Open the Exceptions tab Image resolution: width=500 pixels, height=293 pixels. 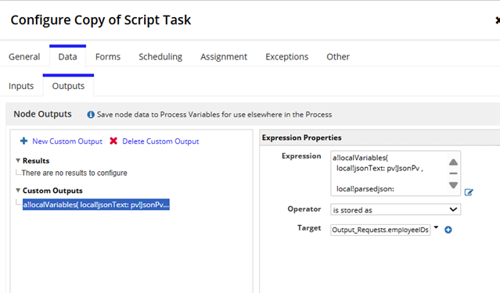coord(286,57)
